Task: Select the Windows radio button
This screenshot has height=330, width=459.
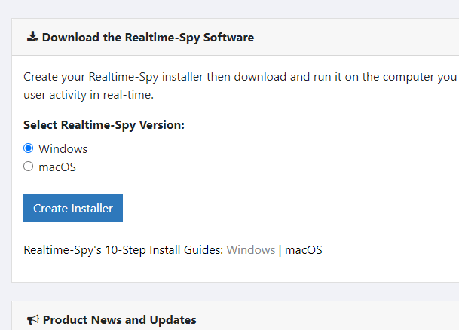Action: tap(29, 148)
